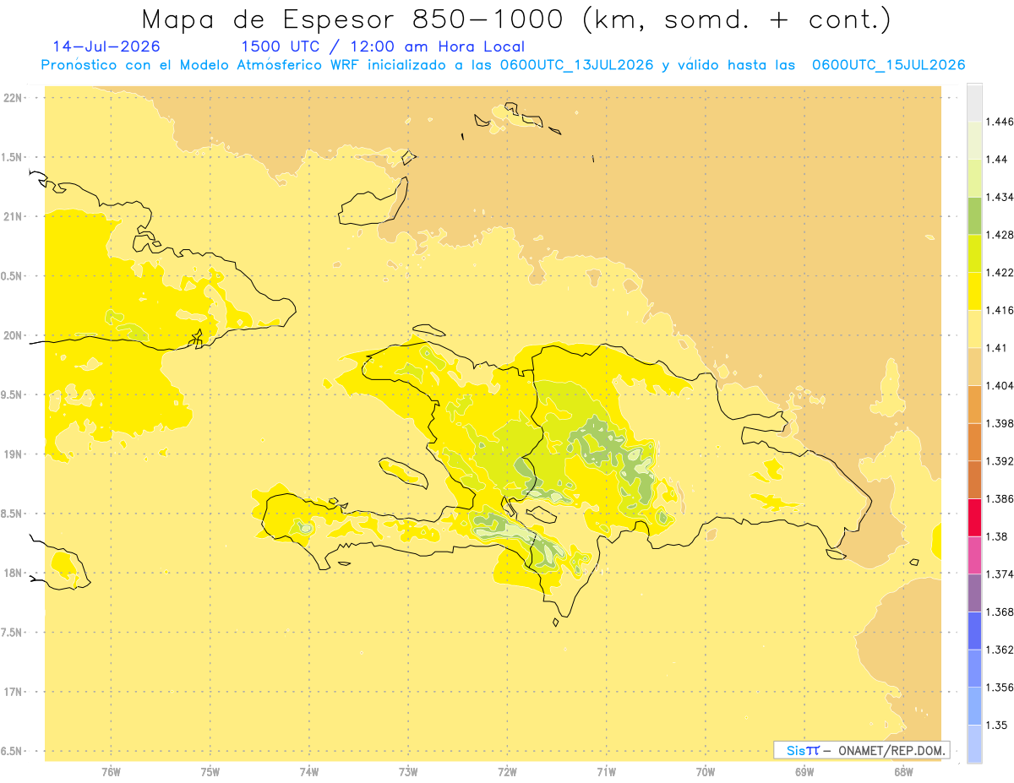Click the '21N' latitude label
Viewport: 1014px width, 783px height.
tap(13, 217)
